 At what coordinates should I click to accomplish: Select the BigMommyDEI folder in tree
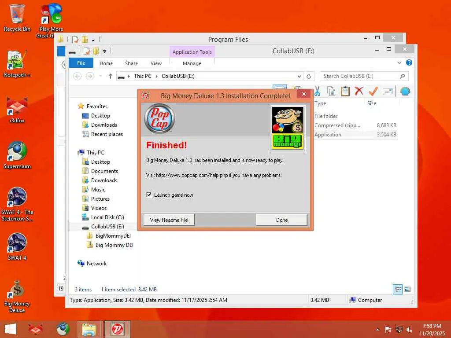coord(113,236)
